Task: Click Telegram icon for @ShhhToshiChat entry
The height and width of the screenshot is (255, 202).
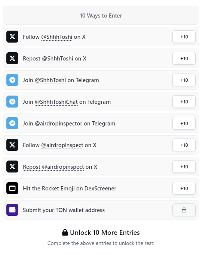Action: 12,102
